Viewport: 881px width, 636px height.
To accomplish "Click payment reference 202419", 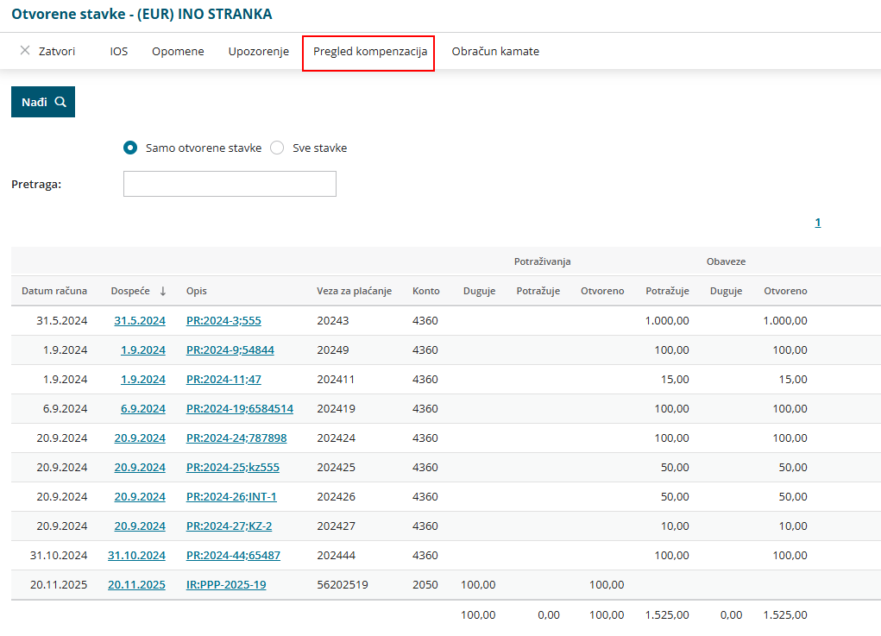I will pyautogui.click(x=336, y=408).
